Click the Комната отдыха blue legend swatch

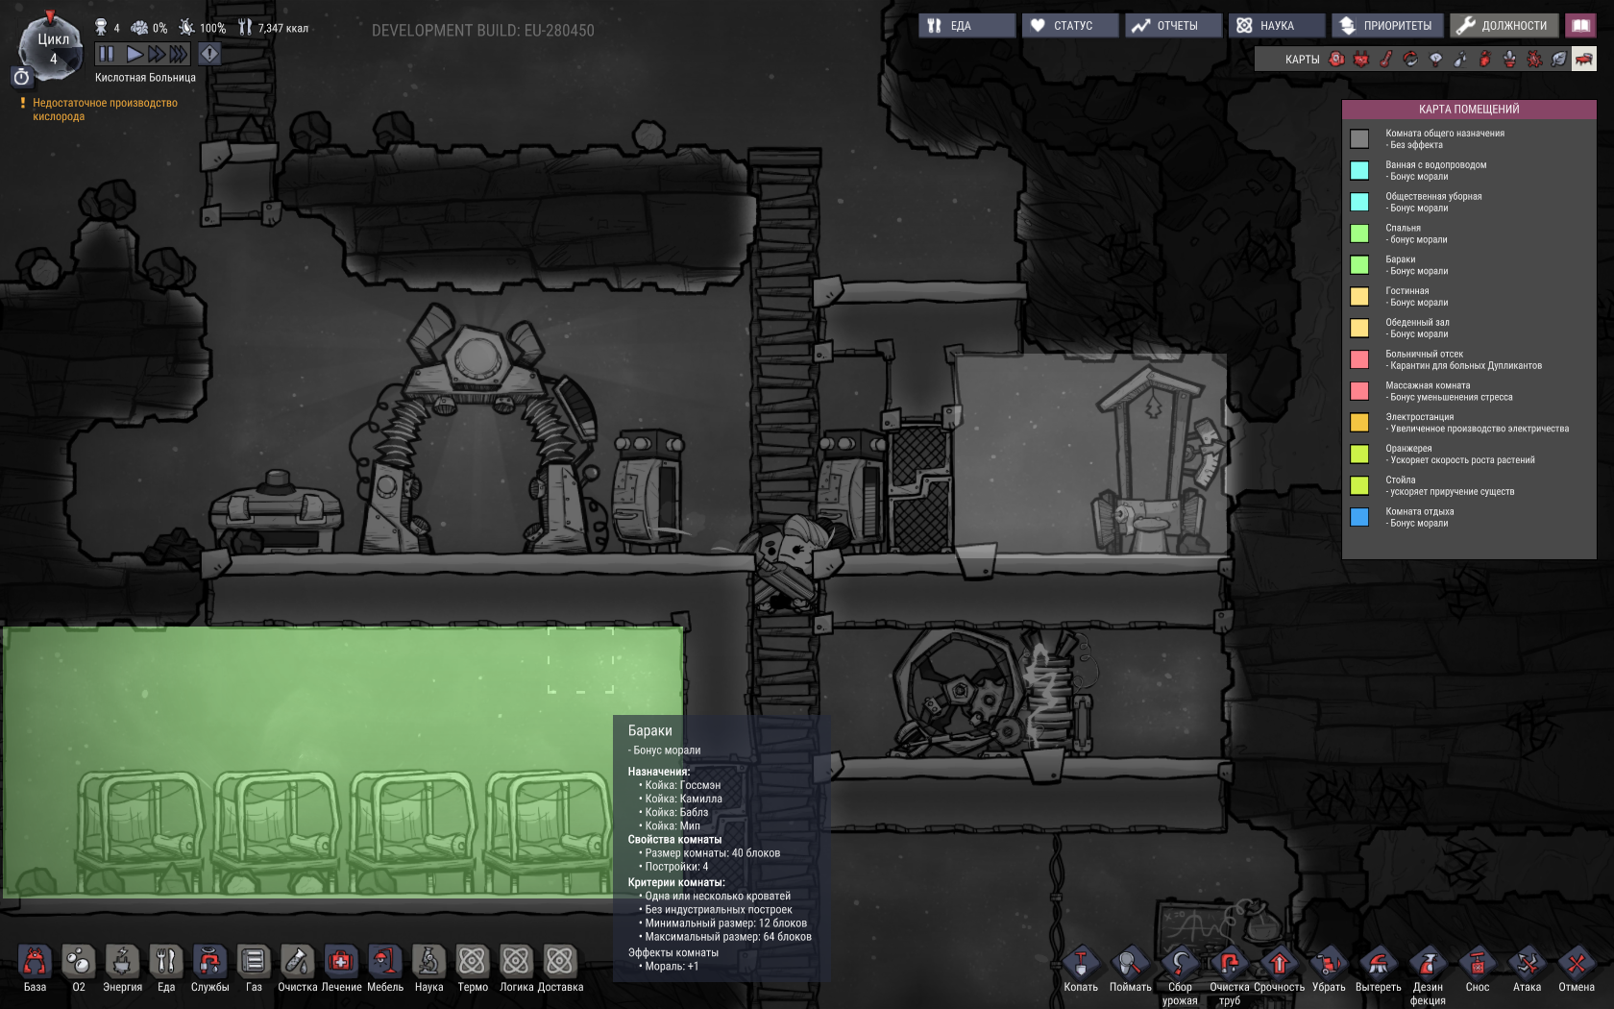click(x=1359, y=517)
